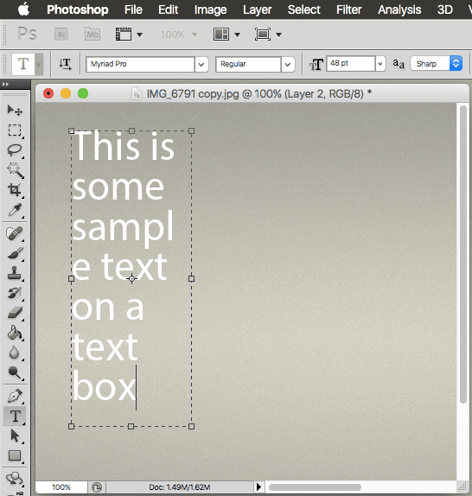Click the window resize grip corner

click(462, 486)
